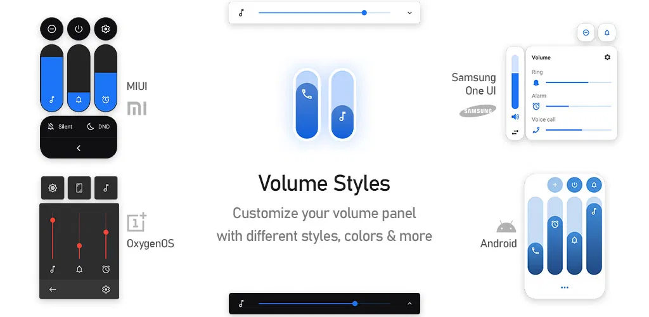The height and width of the screenshot is (317, 649).
Task: Open Samsung Volume panel settings gear
Action: coord(607,58)
